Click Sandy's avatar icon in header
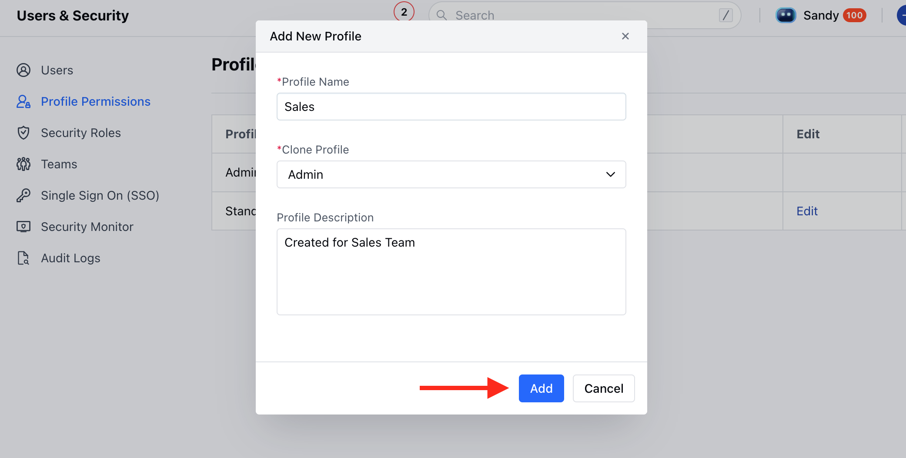906x458 pixels. 786,15
